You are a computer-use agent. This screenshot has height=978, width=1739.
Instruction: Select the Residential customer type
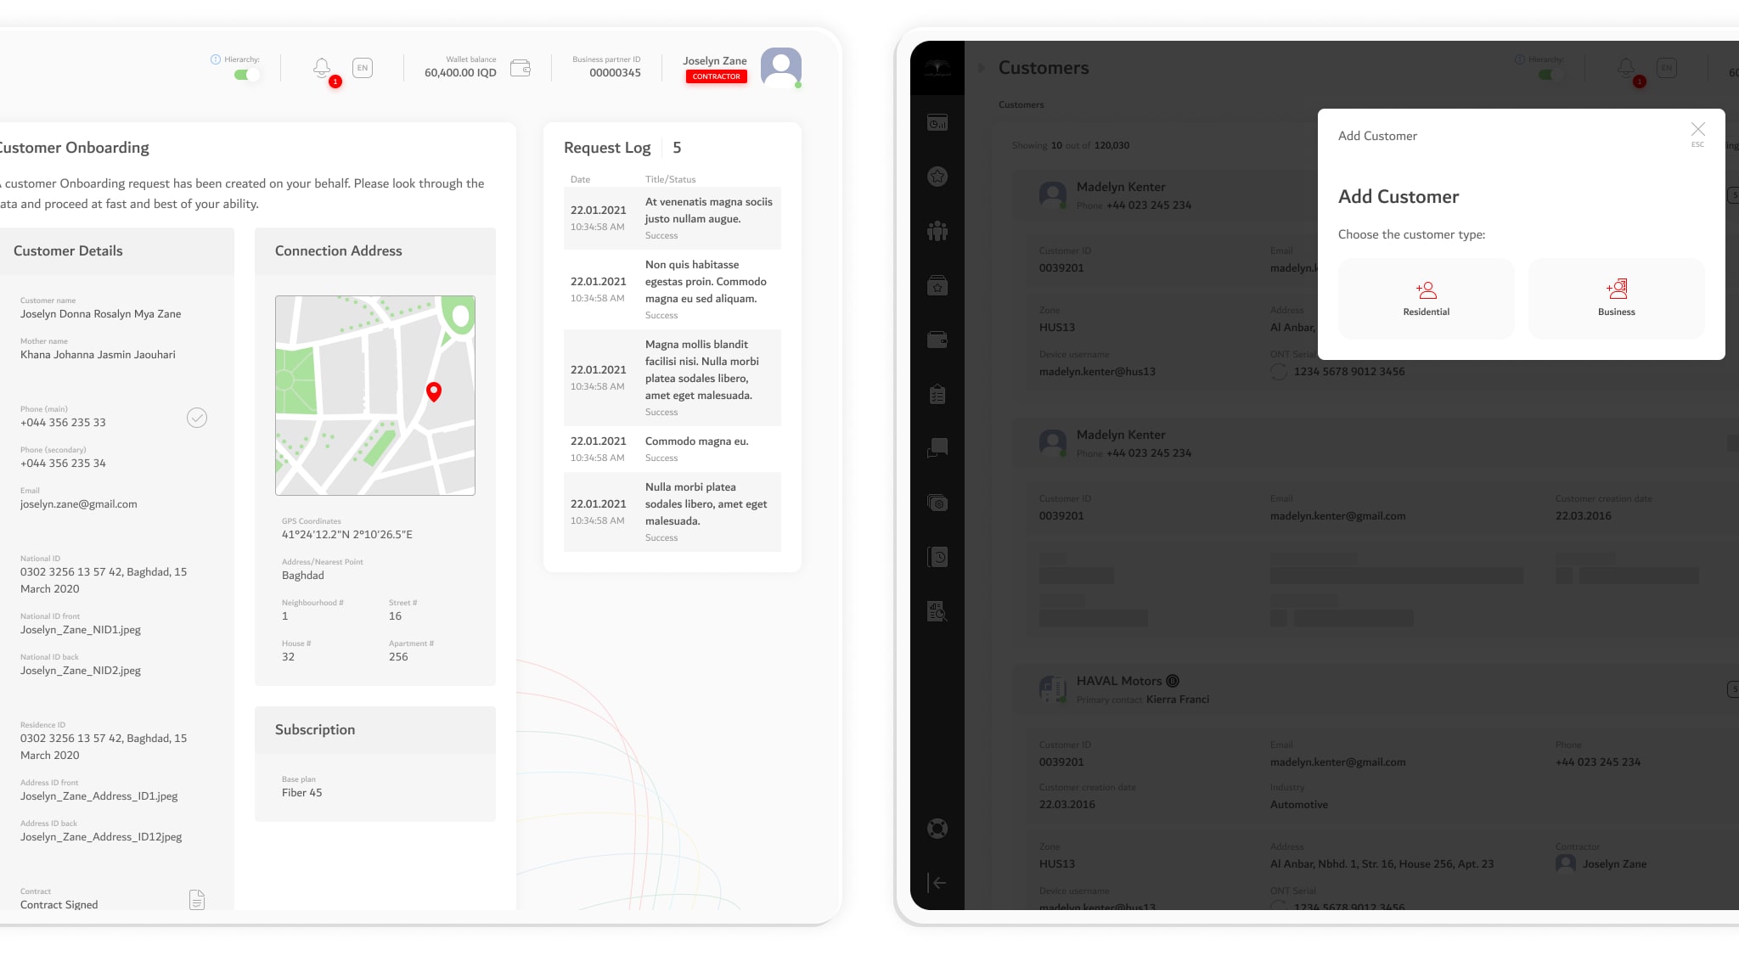(x=1427, y=299)
